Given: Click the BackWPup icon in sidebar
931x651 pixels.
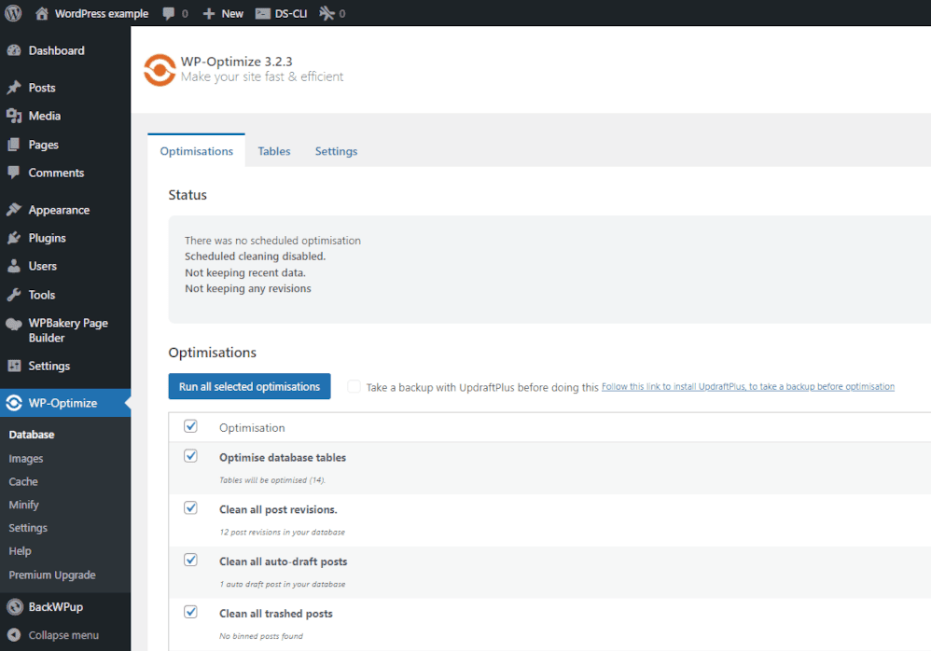Looking at the screenshot, I should click(x=14, y=606).
